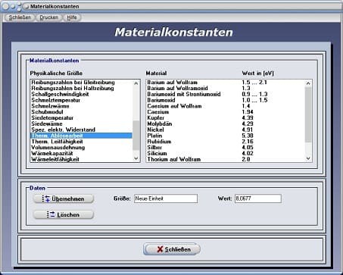
Task: Select the Caesium auf Wolfram row
Action: (x=226, y=106)
